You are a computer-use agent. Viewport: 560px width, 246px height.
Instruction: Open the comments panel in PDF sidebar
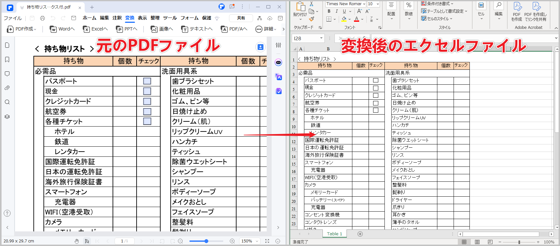(x=7, y=74)
